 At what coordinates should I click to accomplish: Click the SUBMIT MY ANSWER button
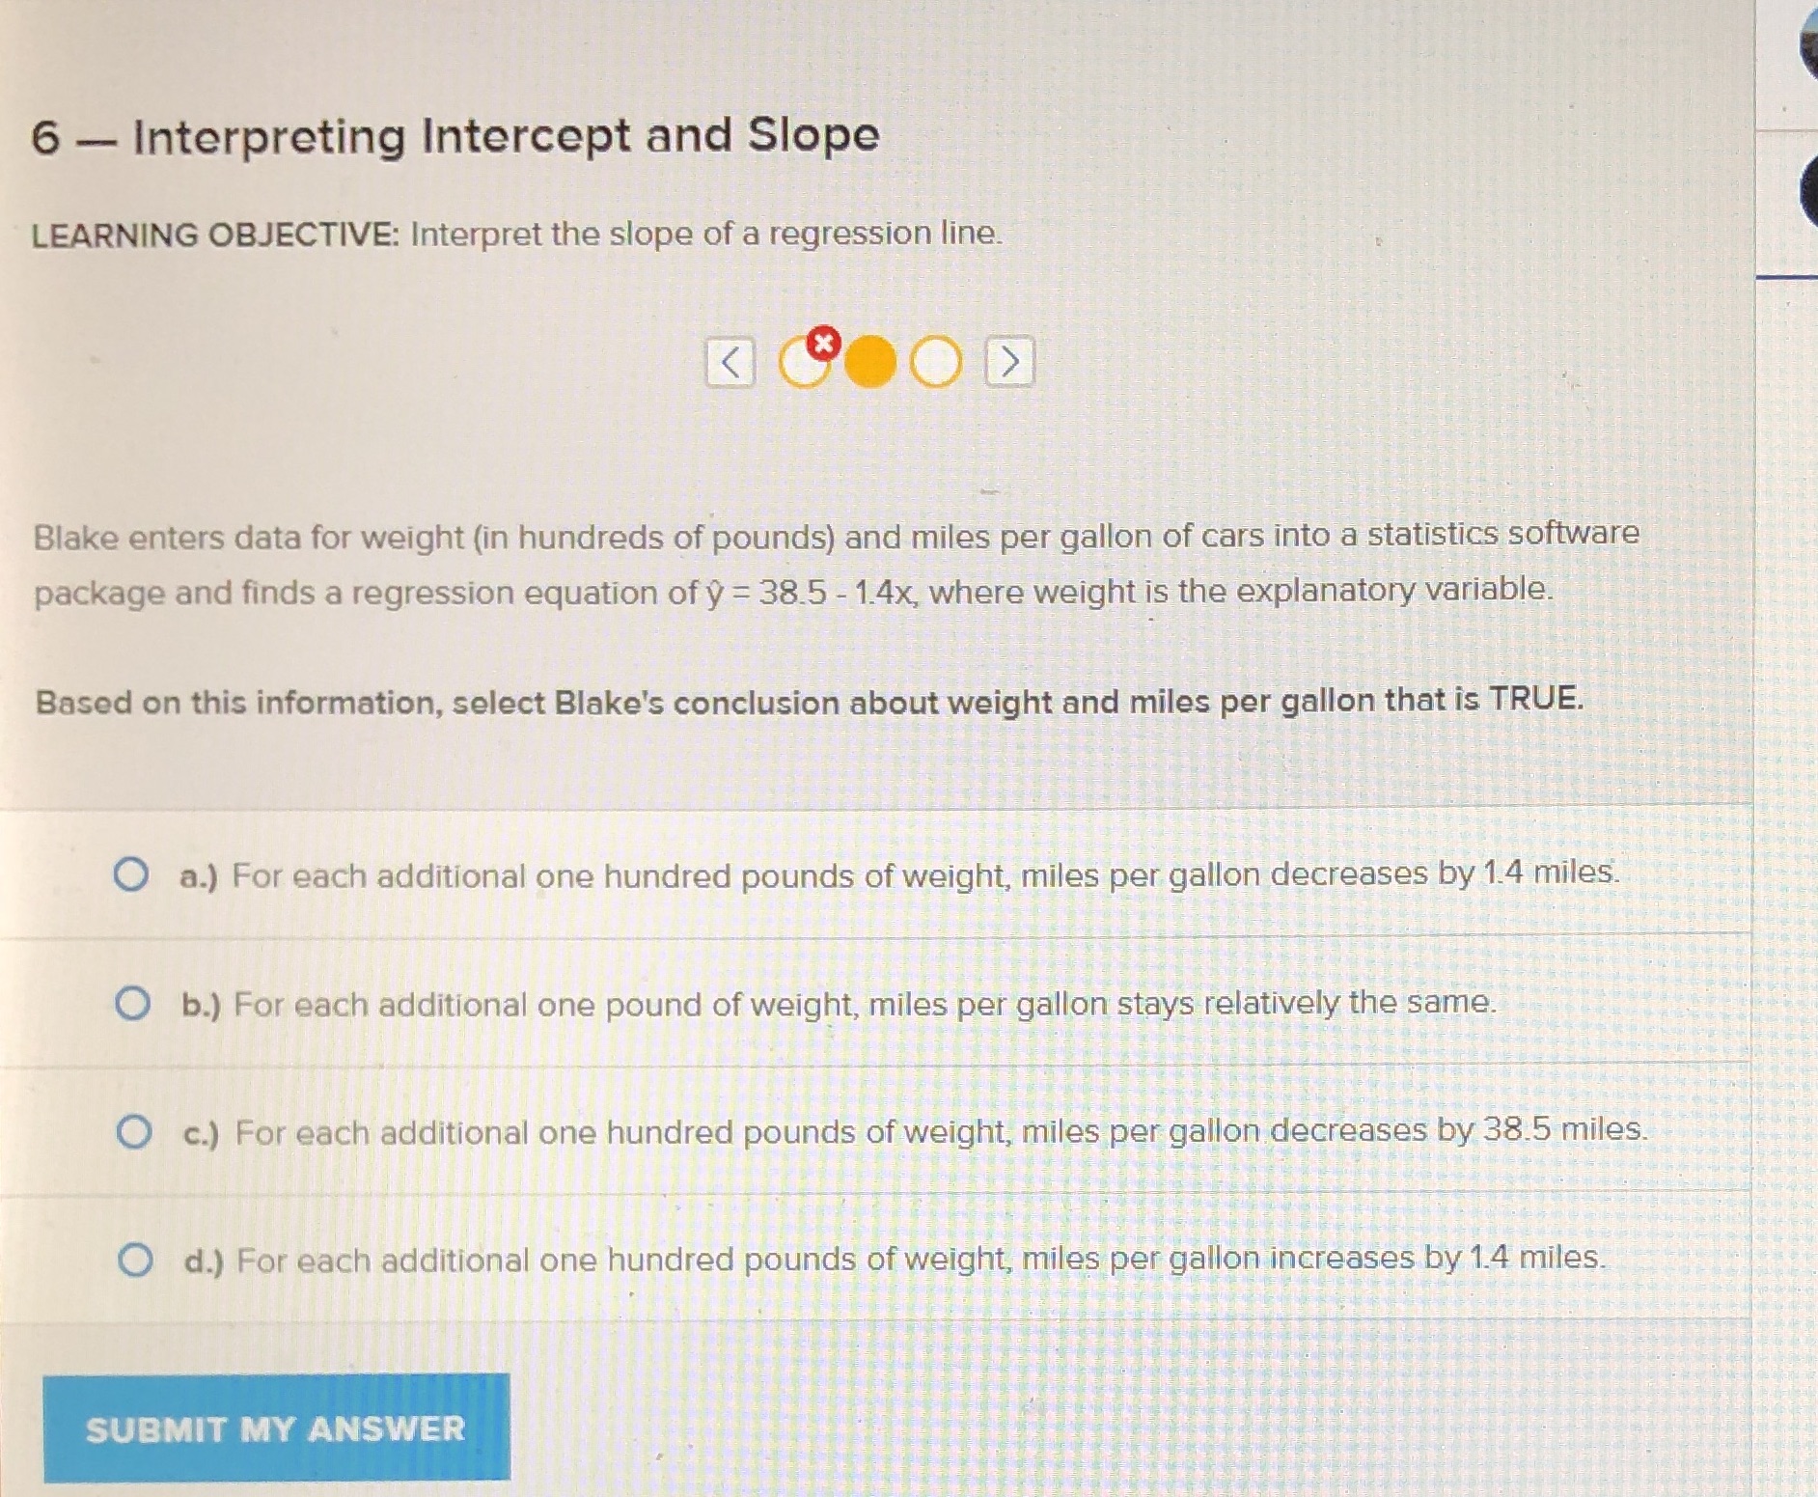(x=275, y=1430)
